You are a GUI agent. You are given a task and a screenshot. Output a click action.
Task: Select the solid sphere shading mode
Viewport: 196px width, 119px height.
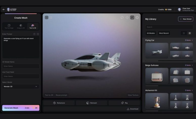132,18
